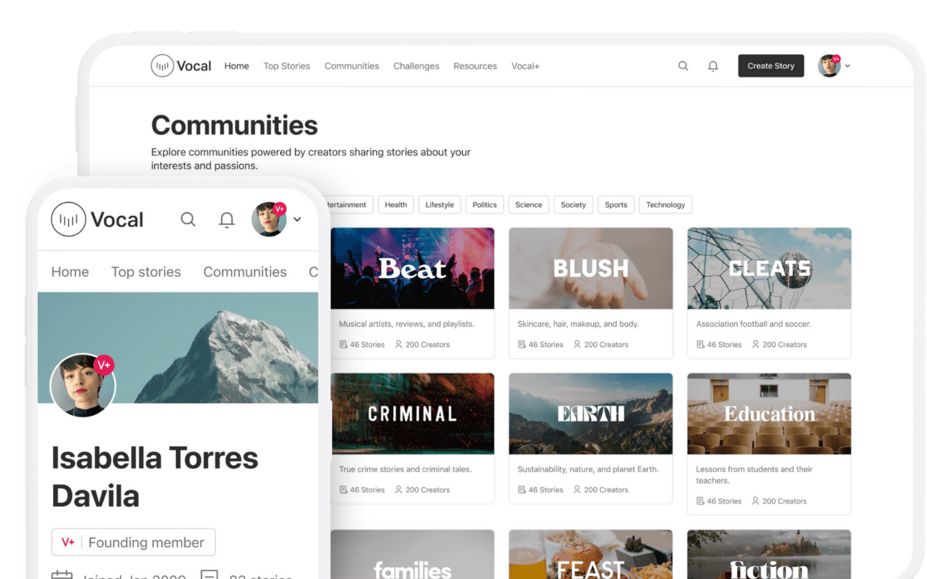927x579 pixels.
Task: Open Challenges in the top navigation
Action: pyautogui.click(x=416, y=66)
